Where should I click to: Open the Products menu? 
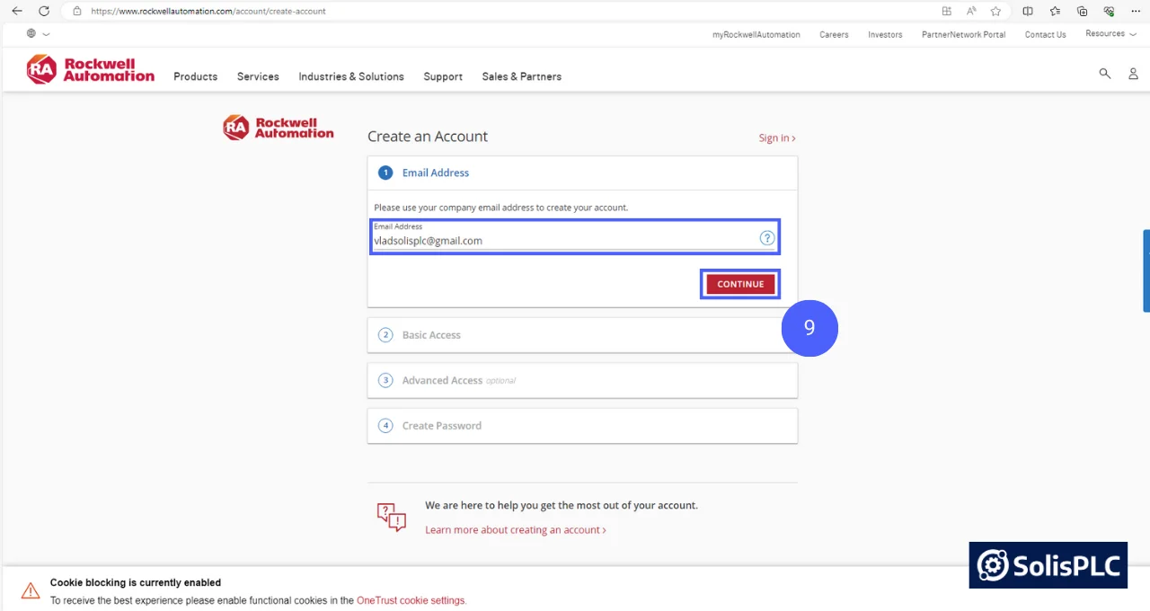click(x=196, y=76)
